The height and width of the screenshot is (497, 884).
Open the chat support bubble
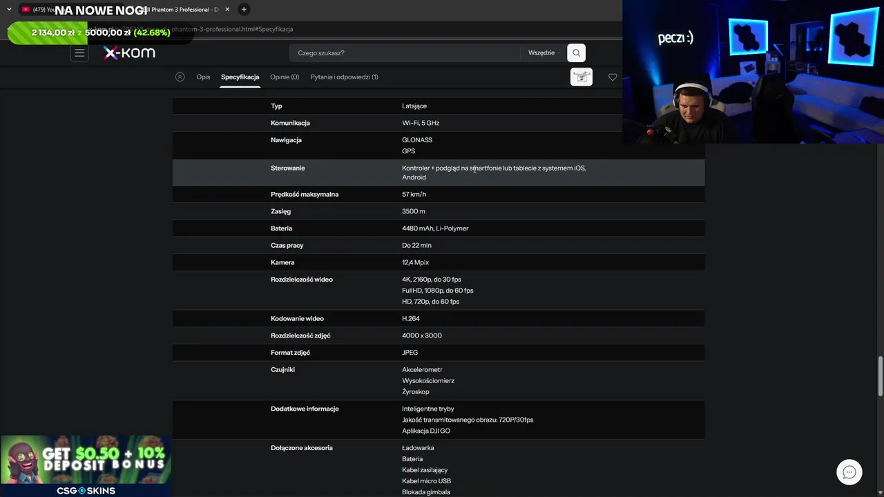click(849, 472)
